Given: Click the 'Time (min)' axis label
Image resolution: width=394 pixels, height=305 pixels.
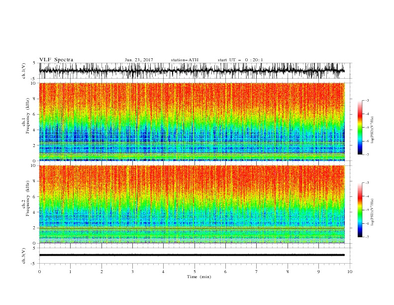Looking at the screenshot, I should click(x=199, y=277).
